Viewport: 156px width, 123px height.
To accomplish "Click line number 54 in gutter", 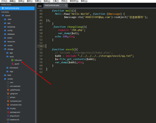I will click(41, 46).
